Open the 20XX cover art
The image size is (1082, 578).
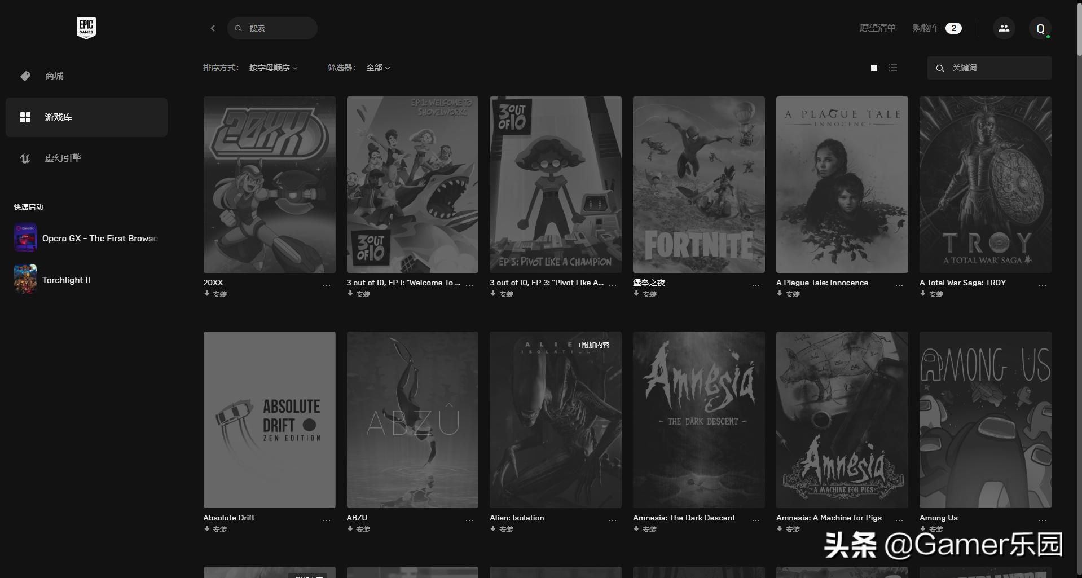click(x=270, y=184)
